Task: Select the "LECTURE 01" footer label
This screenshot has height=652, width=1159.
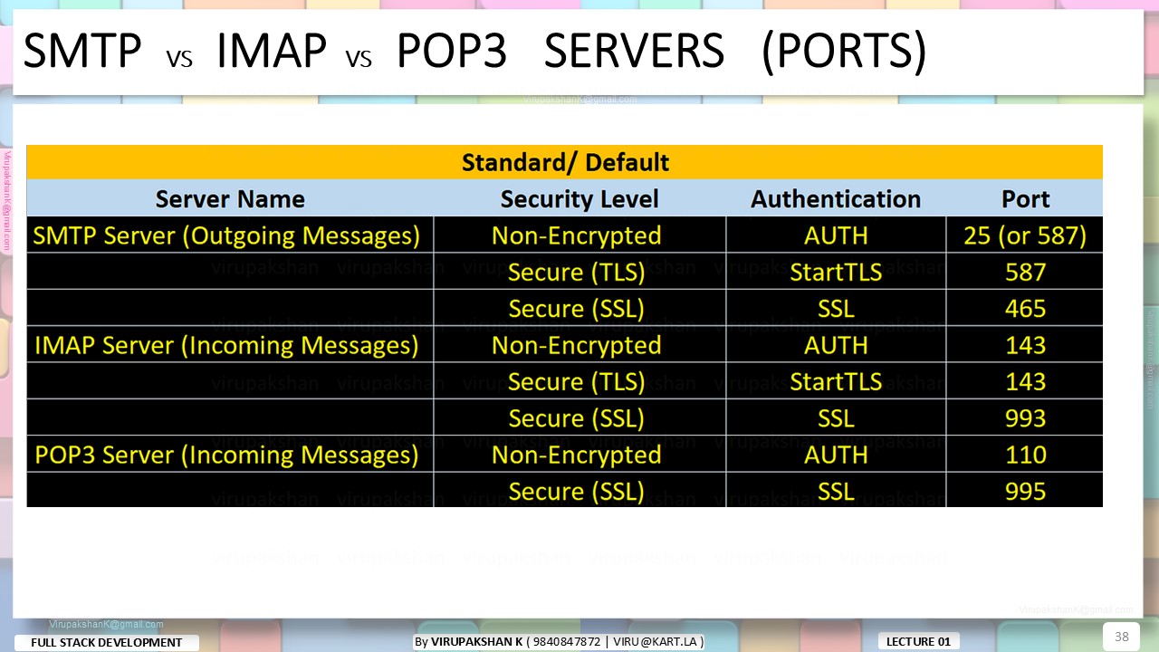Action: (918, 641)
